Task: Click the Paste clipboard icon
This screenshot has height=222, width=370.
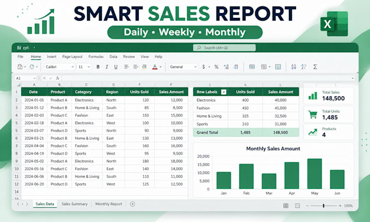Action: pos(20,67)
